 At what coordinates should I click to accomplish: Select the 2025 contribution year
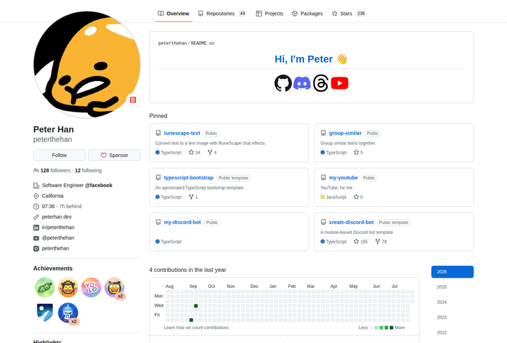pyautogui.click(x=452, y=287)
